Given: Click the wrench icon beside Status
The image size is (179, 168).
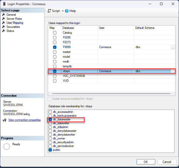Looking at the screenshot, I should coord(4,31).
